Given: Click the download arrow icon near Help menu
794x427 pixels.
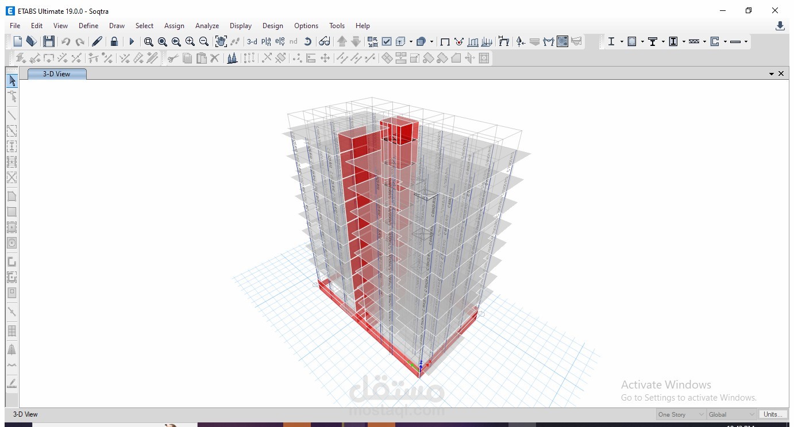Looking at the screenshot, I should pos(780,26).
